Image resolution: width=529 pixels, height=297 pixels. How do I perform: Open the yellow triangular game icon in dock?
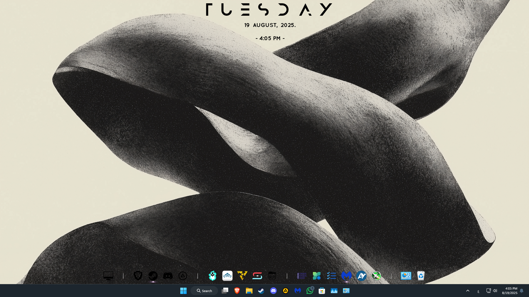(x=242, y=276)
